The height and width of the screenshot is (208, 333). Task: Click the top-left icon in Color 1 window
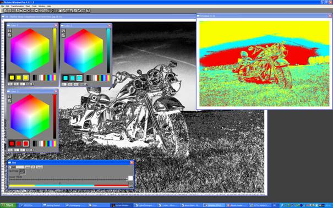pyautogui.click(x=9, y=31)
